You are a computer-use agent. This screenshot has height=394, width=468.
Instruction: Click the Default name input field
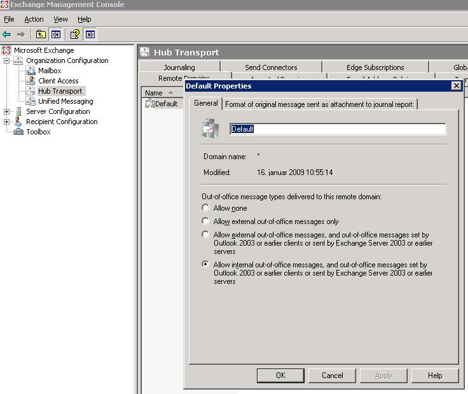tap(338, 129)
